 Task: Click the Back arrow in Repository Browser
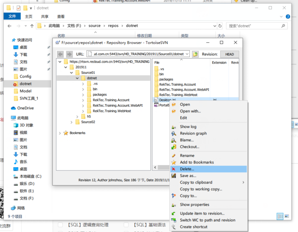pyautogui.click(x=60, y=54)
